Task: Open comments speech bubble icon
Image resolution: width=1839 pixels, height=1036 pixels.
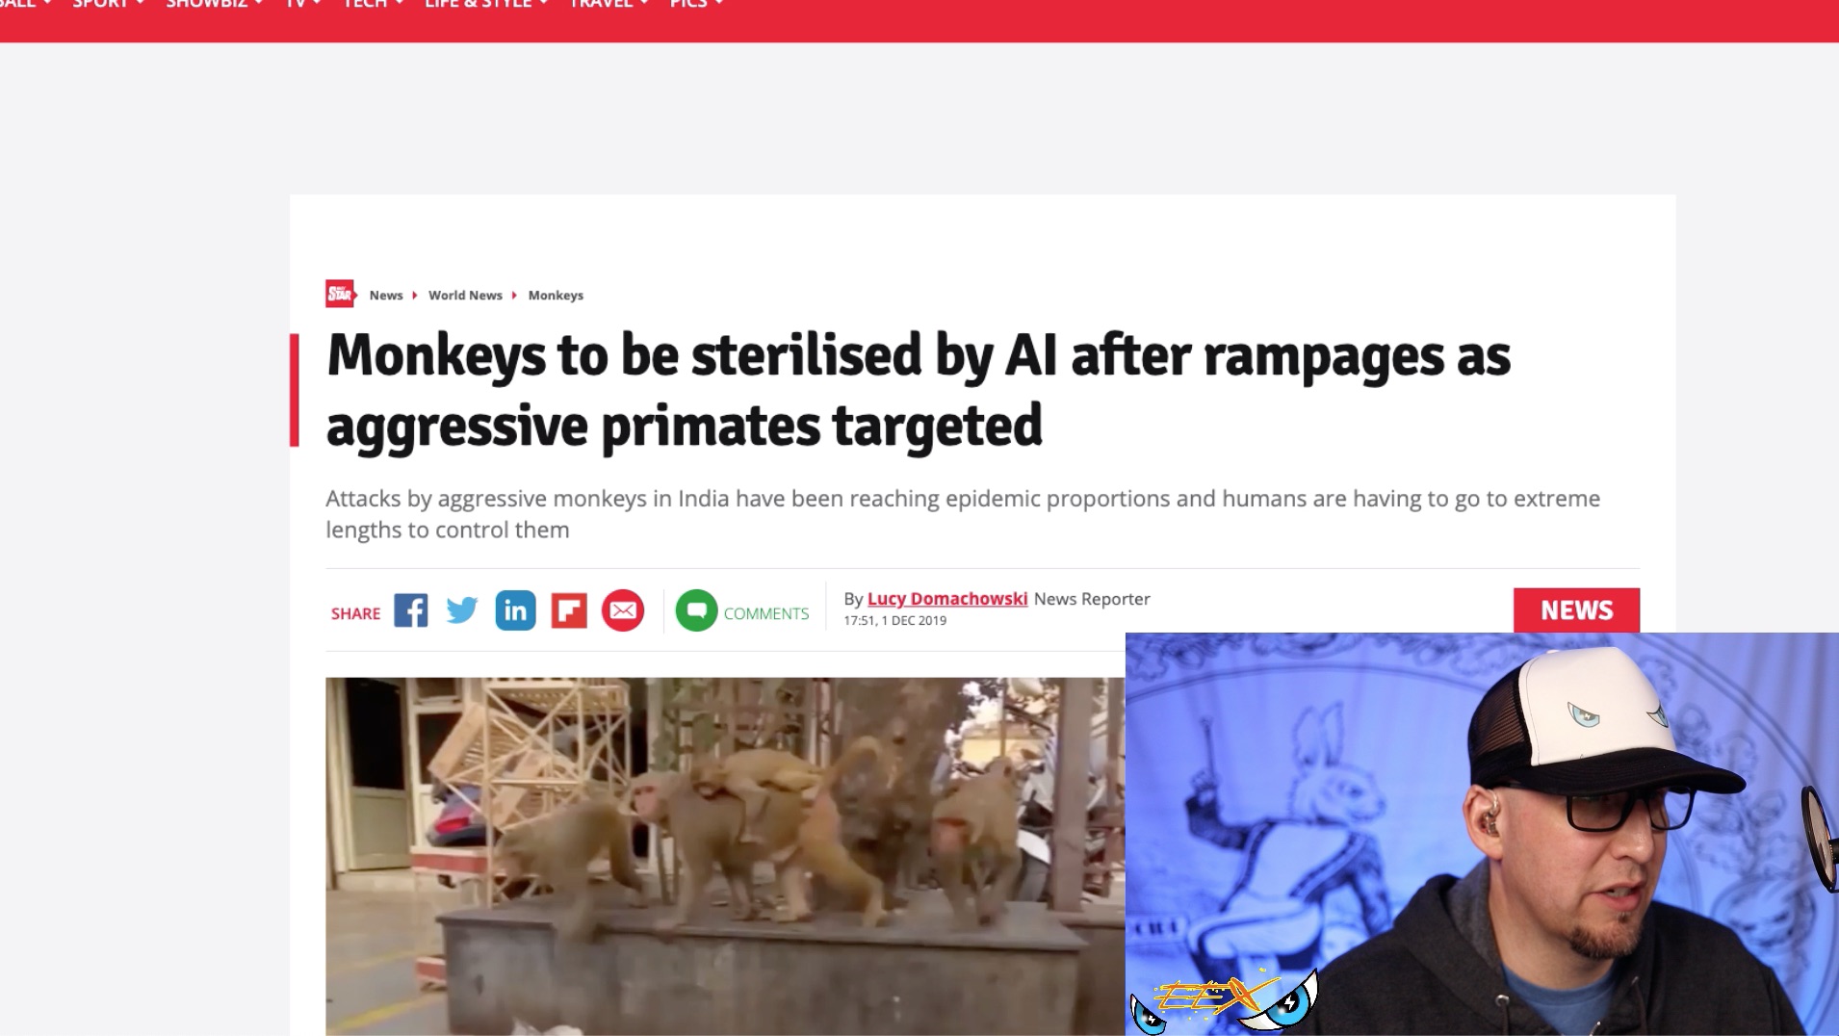Action: 696,610
